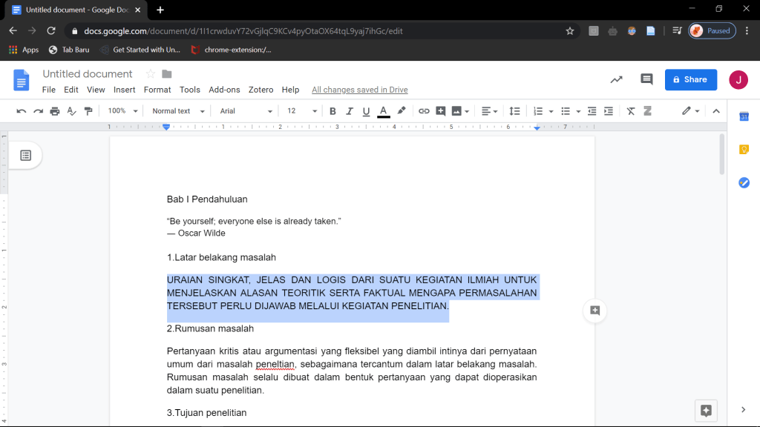This screenshot has height=427, width=760.
Task: Click the Clear formatting icon
Action: point(631,111)
